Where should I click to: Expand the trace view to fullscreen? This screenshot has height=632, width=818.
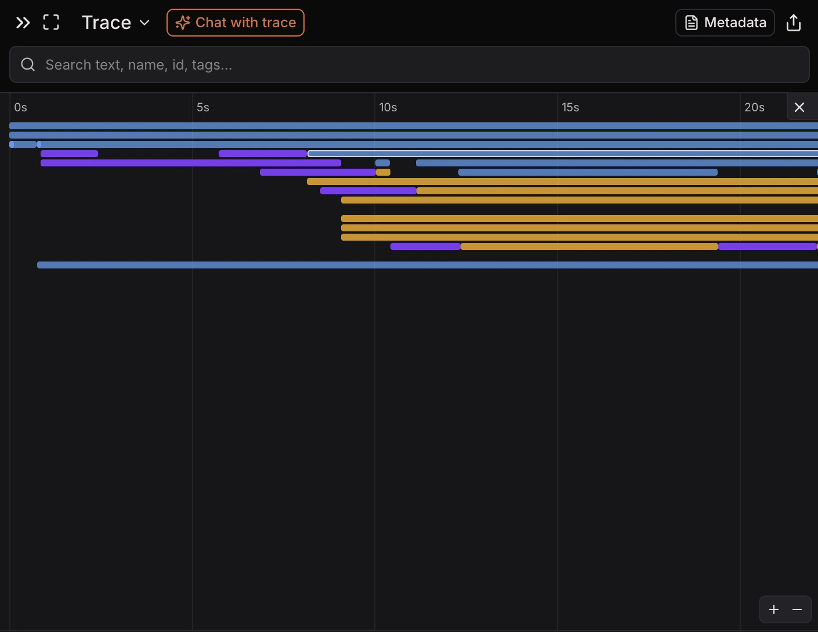(x=51, y=22)
